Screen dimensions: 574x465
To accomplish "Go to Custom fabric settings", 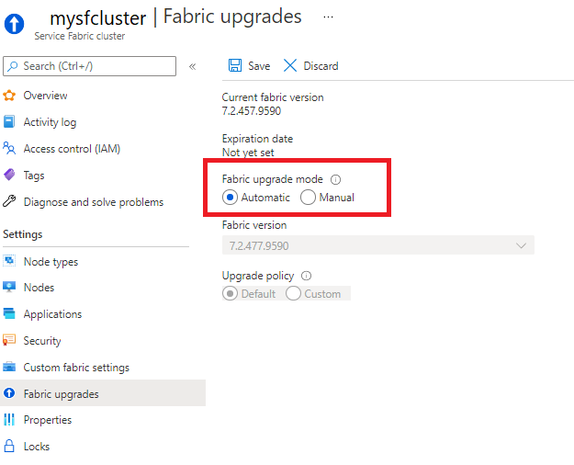I will pos(76,368).
